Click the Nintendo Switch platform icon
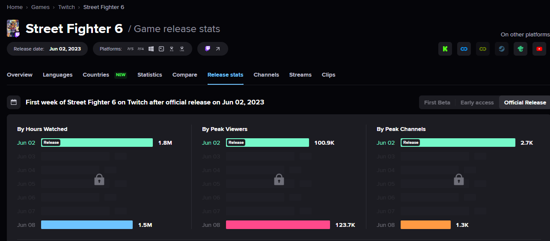This screenshot has height=241, width=550. pyautogui.click(x=161, y=49)
